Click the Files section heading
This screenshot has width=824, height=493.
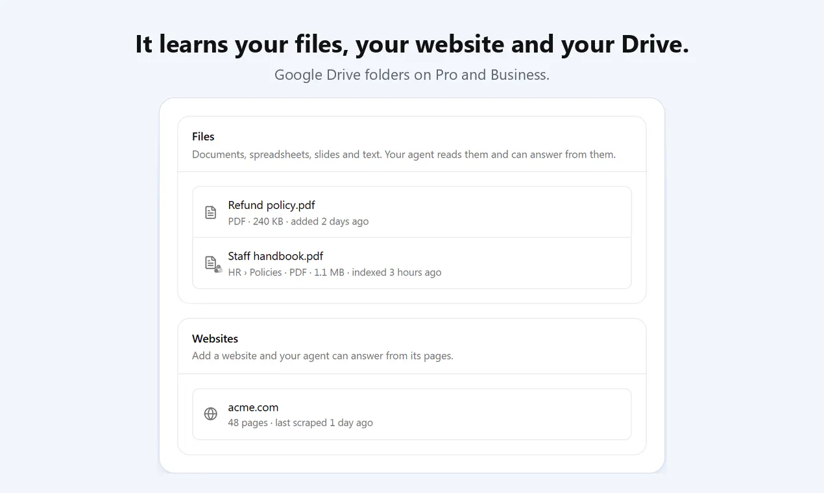click(203, 137)
